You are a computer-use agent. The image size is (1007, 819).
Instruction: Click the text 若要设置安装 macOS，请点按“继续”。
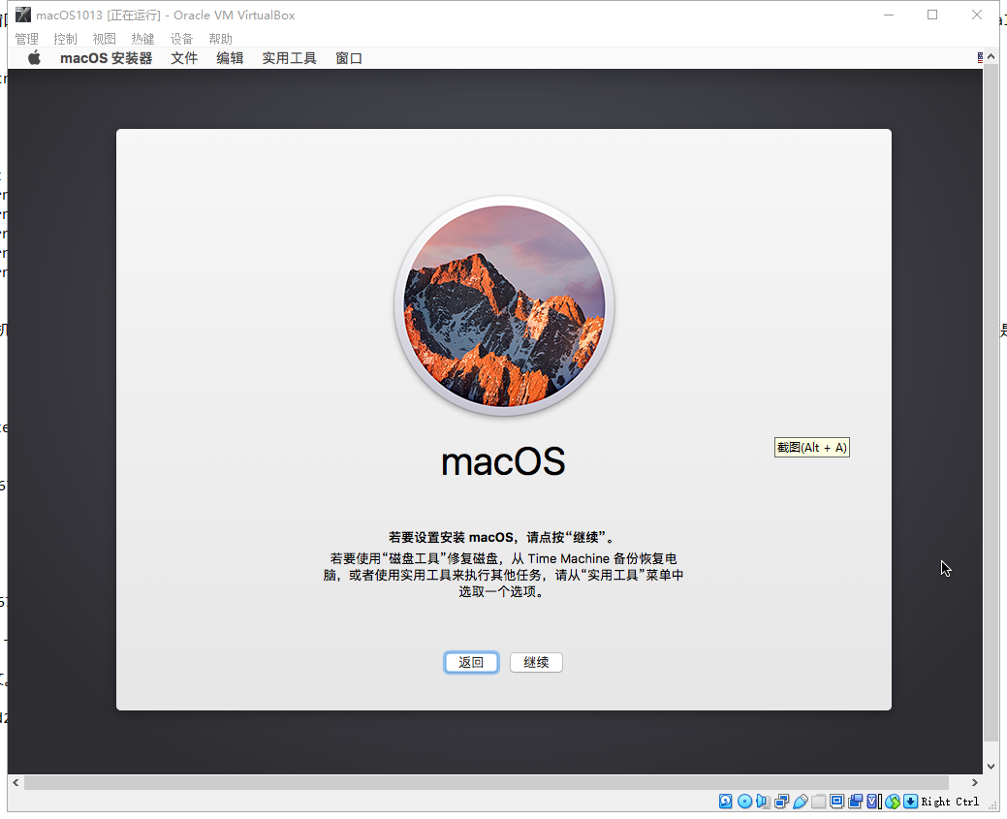(504, 537)
